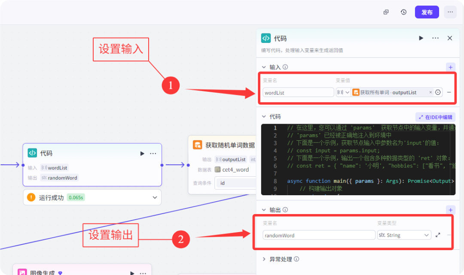Run the 代码 node with its play button
Viewport: 464px width, 275px height.
point(142,153)
